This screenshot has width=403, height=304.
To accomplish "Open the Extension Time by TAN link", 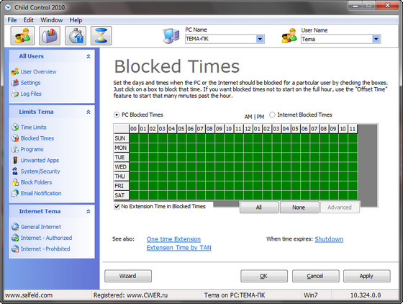I will (x=179, y=248).
